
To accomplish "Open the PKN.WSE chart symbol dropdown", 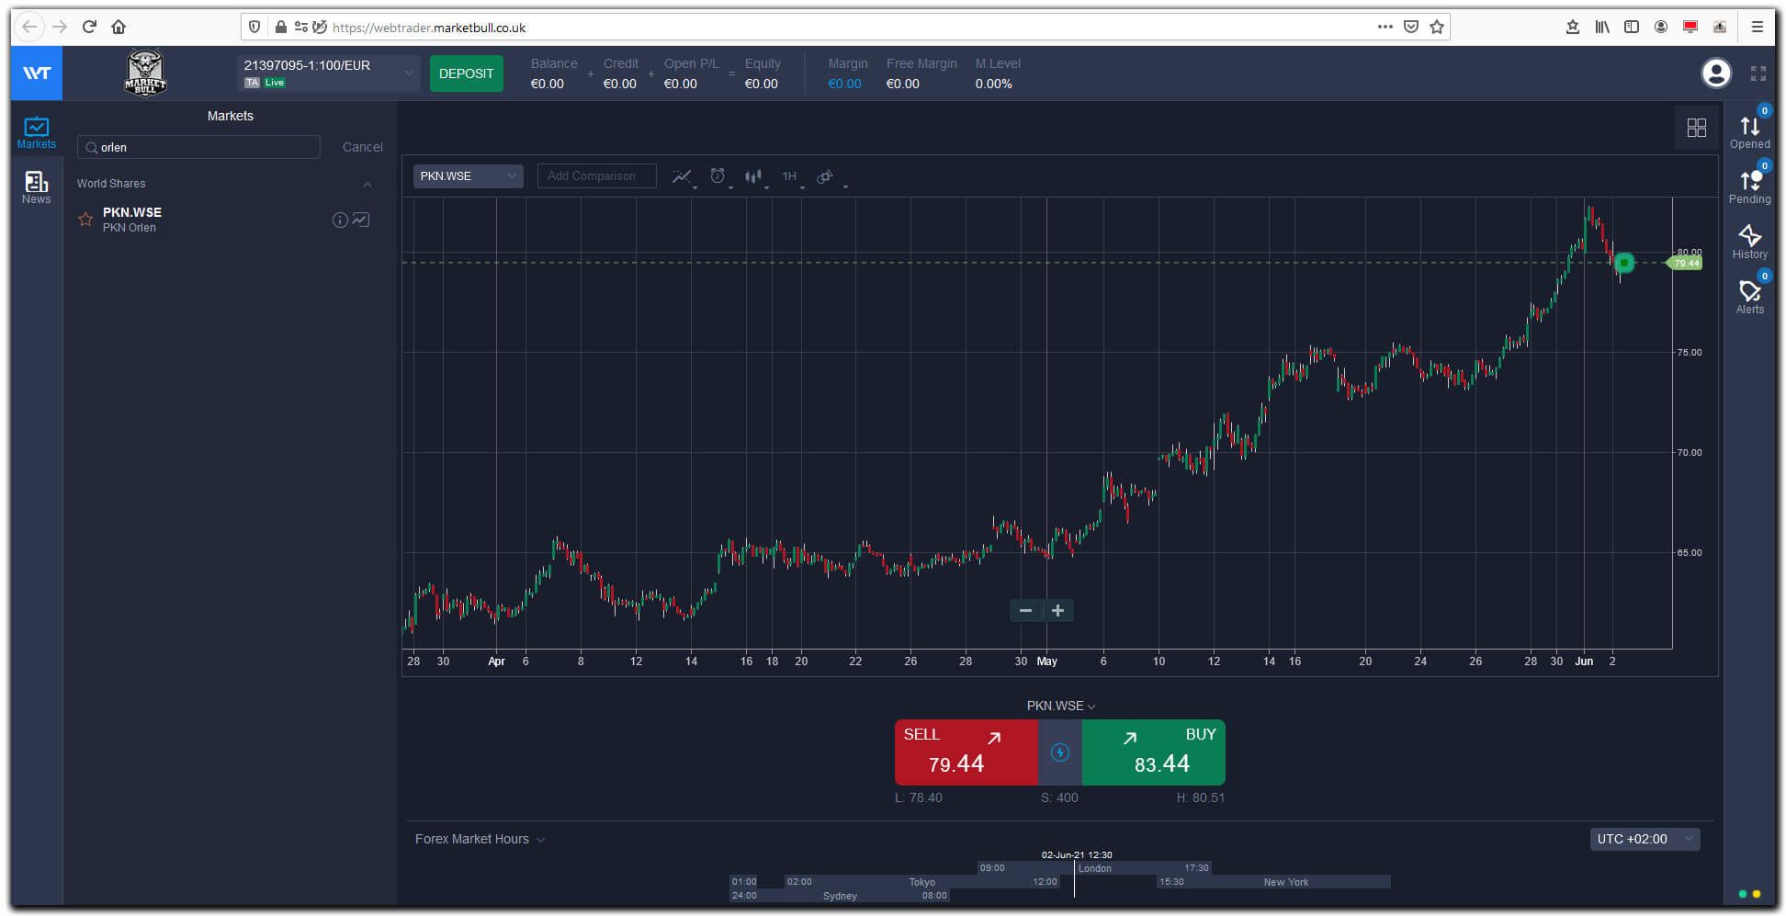I will click(x=468, y=176).
